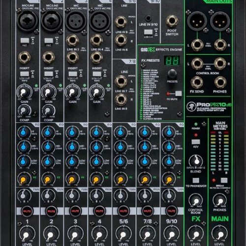The image size is (246, 246).
Task: Select the LINE IN 5 left jack
Action: click(121, 22)
